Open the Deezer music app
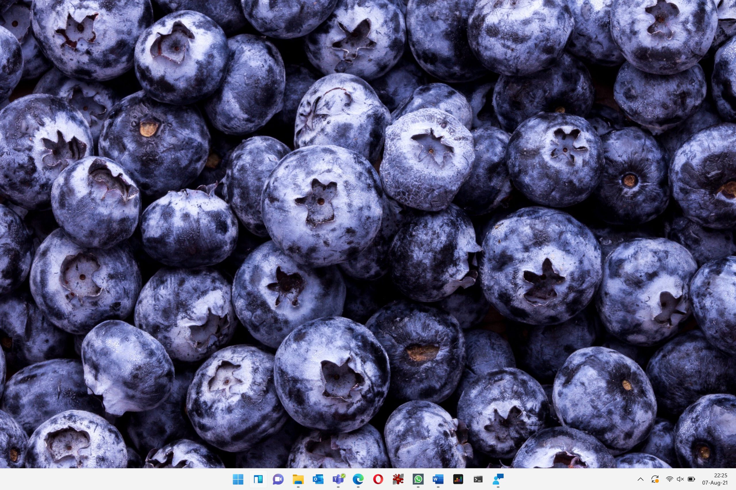Image resolution: width=736 pixels, height=490 pixels. coord(458,479)
